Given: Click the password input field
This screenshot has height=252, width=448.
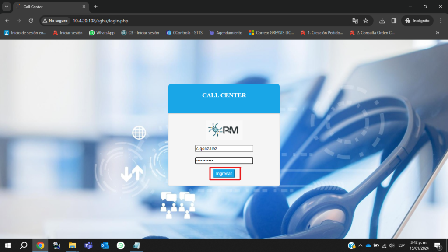Looking at the screenshot, I should point(224,161).
